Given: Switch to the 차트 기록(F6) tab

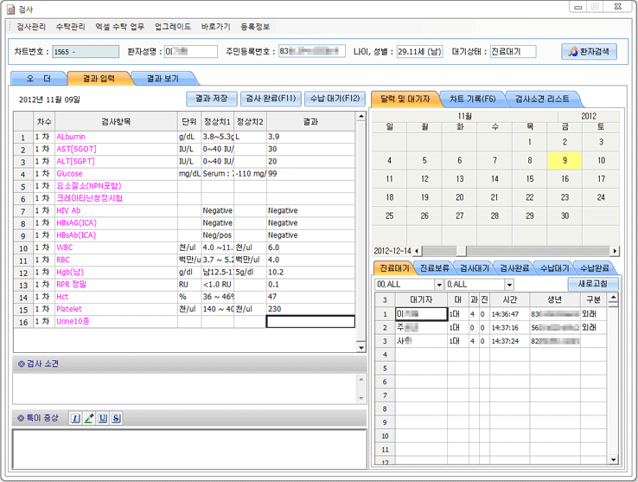Looking at the screenshot, I should (x=471, y=99).
